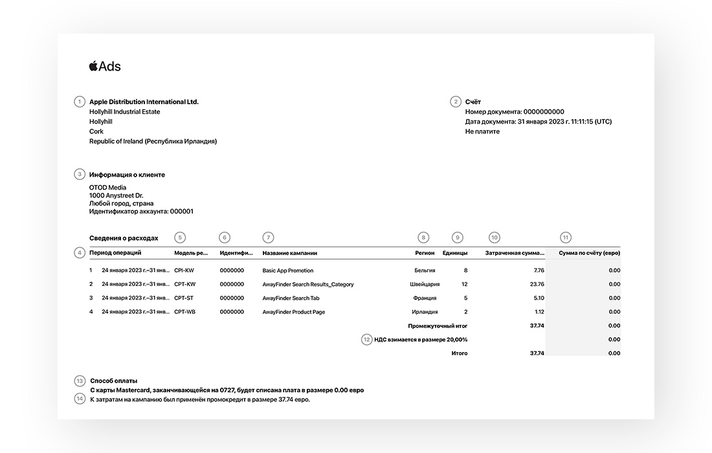Click the Номер документа line
The width and height of the screenshot is (712, 453).
point(515,112)
